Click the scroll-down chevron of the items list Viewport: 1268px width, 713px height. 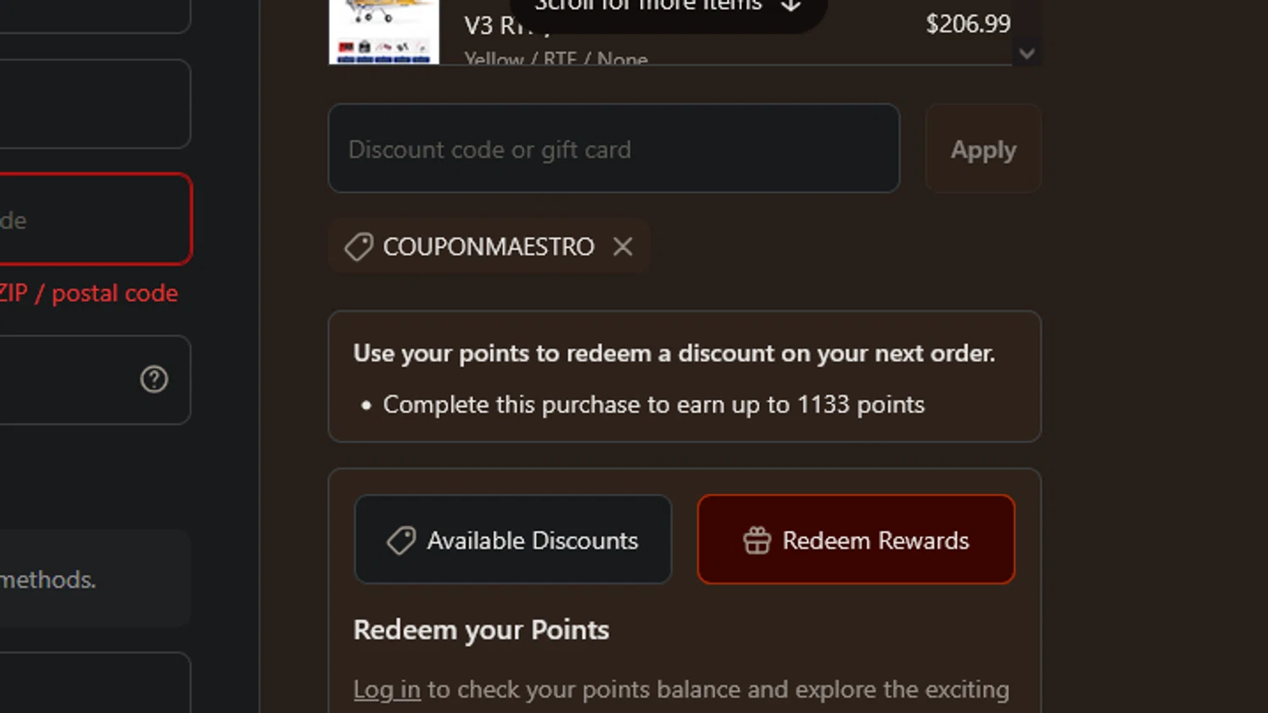pos(1026,54)
